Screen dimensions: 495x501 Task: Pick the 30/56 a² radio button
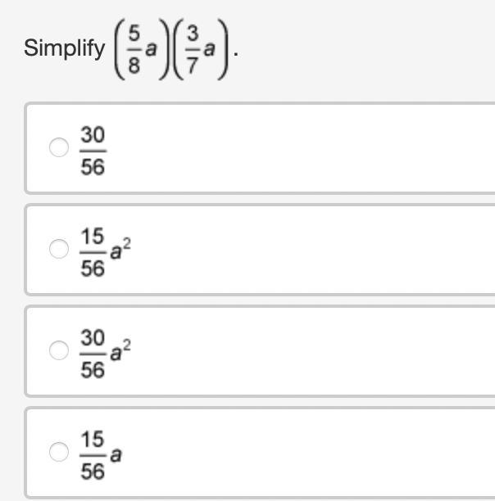pos(59,351)
